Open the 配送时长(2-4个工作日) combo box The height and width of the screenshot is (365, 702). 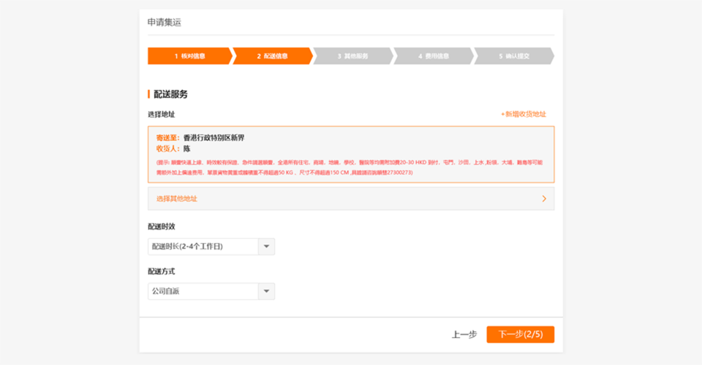203,247
